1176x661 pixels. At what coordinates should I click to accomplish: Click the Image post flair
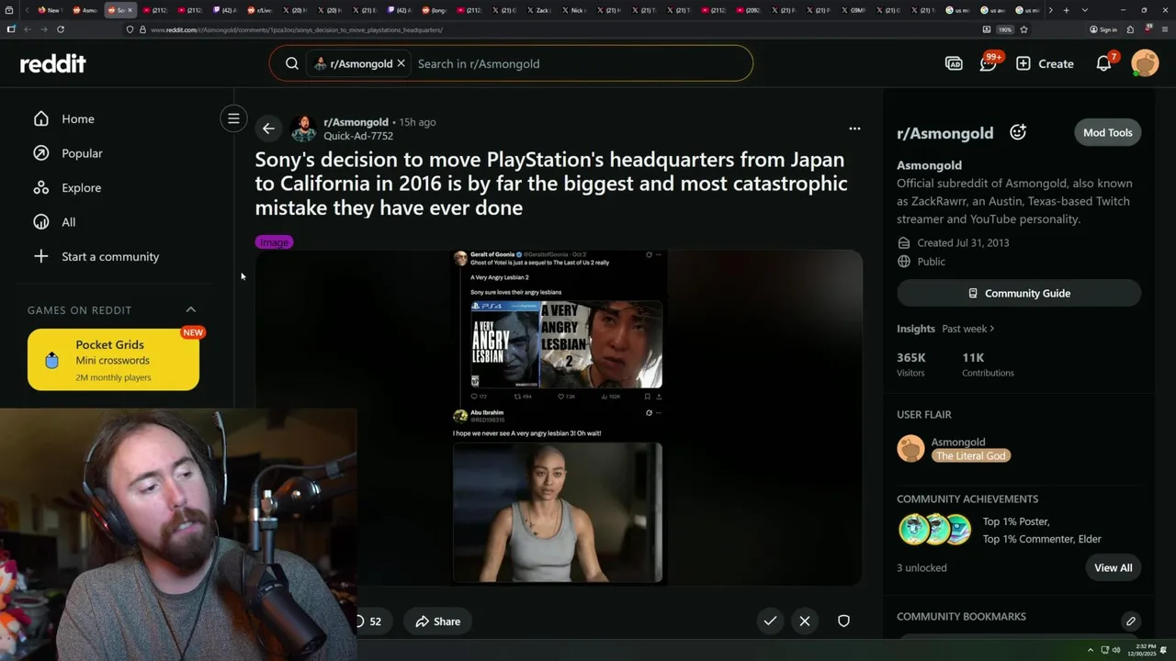[x=274, y=242]
